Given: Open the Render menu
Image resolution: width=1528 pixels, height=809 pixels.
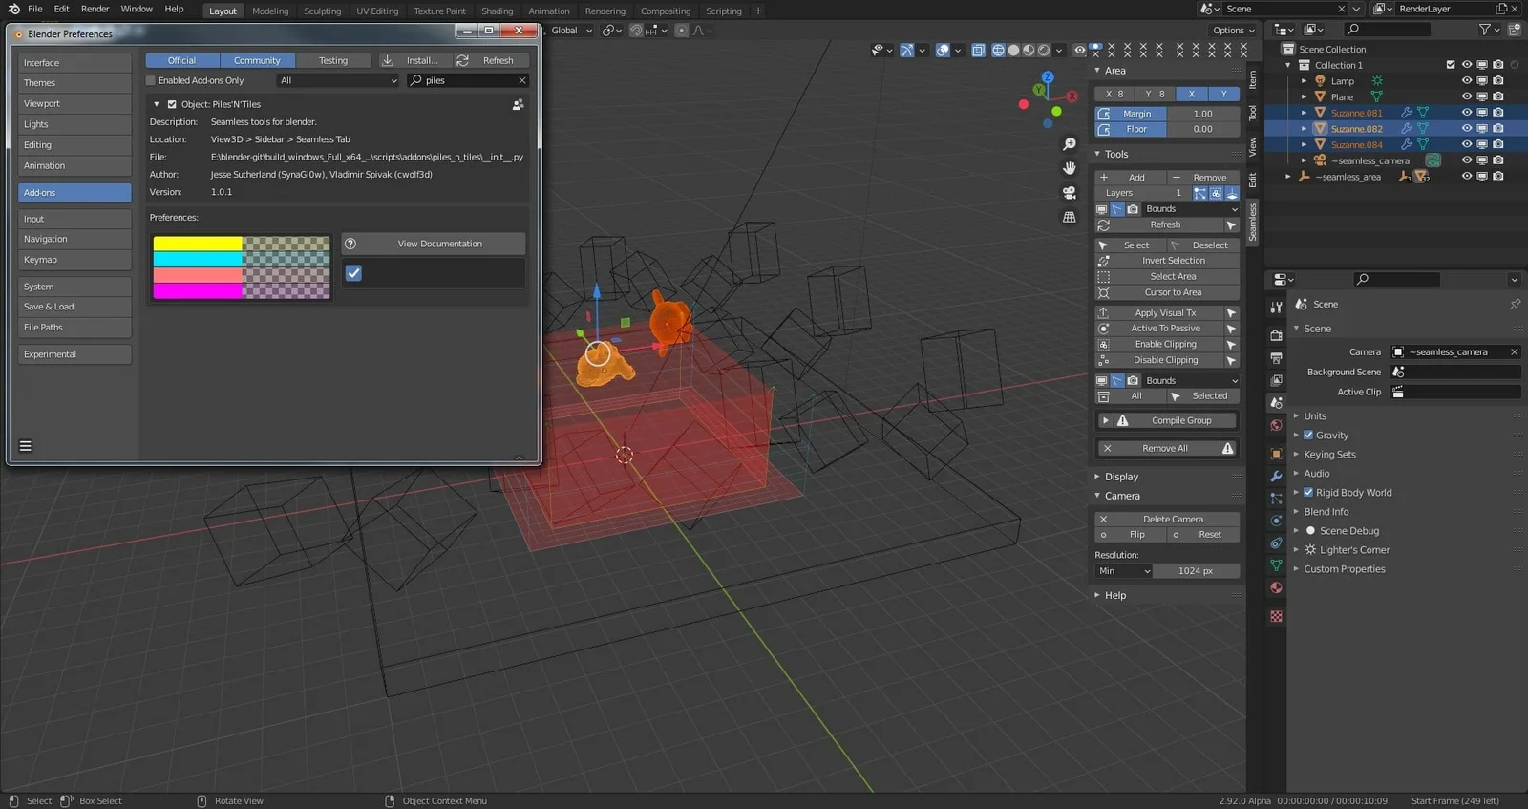Looking at the screenshot, I should click(x=95, y=9).
